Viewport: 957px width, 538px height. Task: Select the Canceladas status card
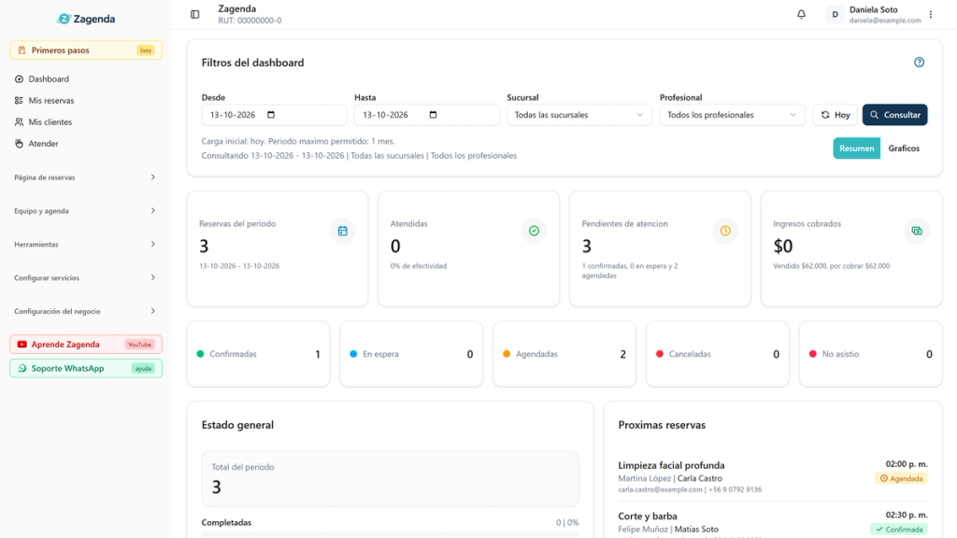(x=718, y=354)
